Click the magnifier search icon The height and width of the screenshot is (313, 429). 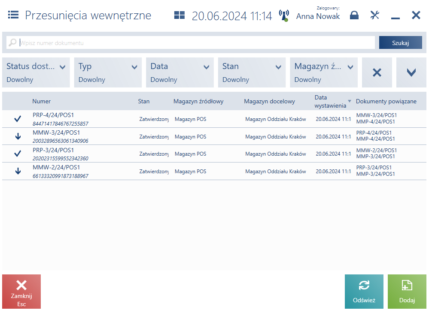(x=12, y=42)
